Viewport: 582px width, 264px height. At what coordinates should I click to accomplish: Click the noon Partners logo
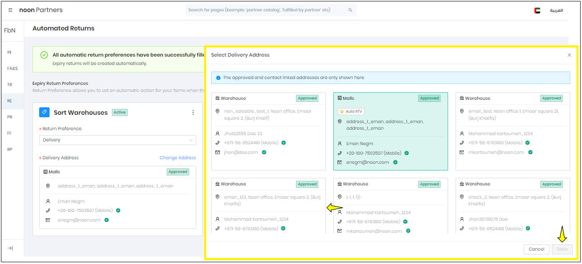point(41,10)
